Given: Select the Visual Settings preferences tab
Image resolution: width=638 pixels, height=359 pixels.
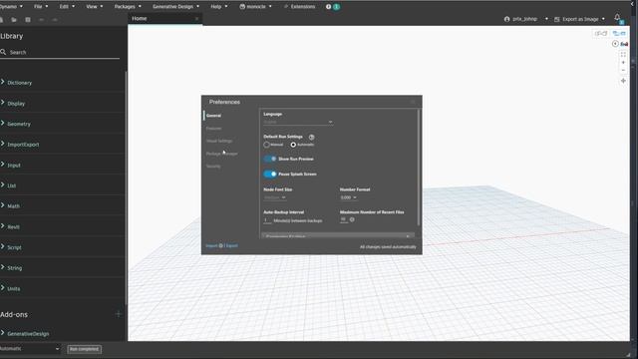Looking at the screenshot, I should pyautogui.click(x=219, y=141).
